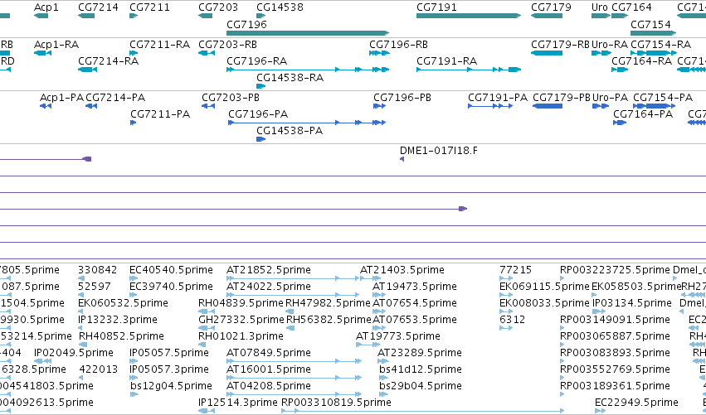Click the AT19473.5prime EST label
Image resolution: width=706 pixels, height=415 pixels.
tap(415, 286)
